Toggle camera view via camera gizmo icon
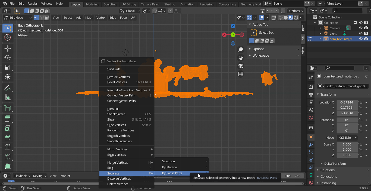 coord(241,66)
